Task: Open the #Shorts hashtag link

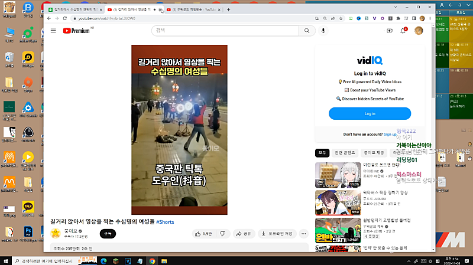Action: click(165, 222)
